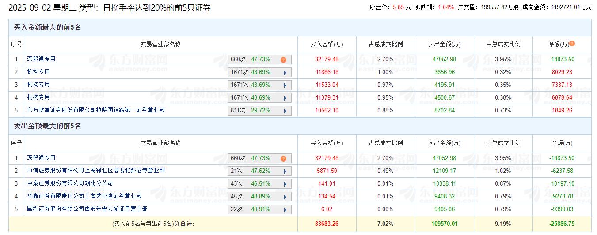The image size is (597, 235).
Task: Click the arrow icon next to 811次 29.72%
Action: (285, 111)
